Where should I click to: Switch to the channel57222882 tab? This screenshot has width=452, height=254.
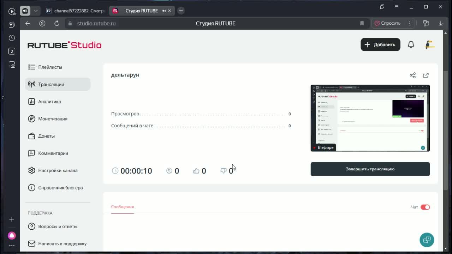(76, 11)
